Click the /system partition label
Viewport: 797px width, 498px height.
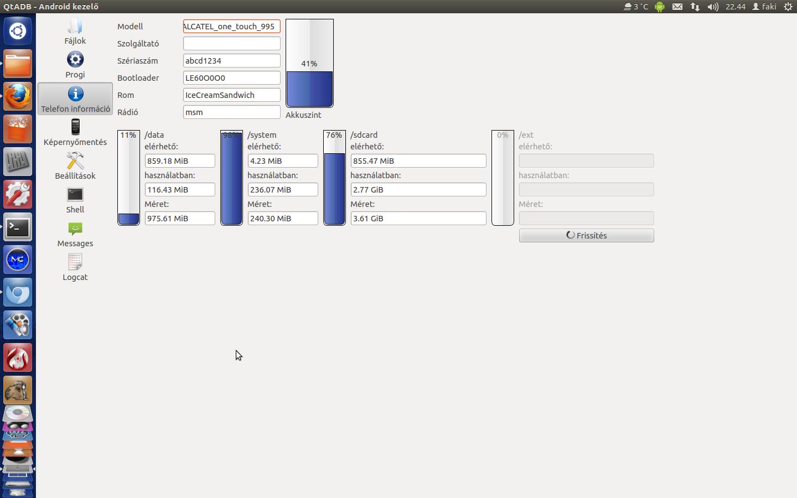click(262, 135)
